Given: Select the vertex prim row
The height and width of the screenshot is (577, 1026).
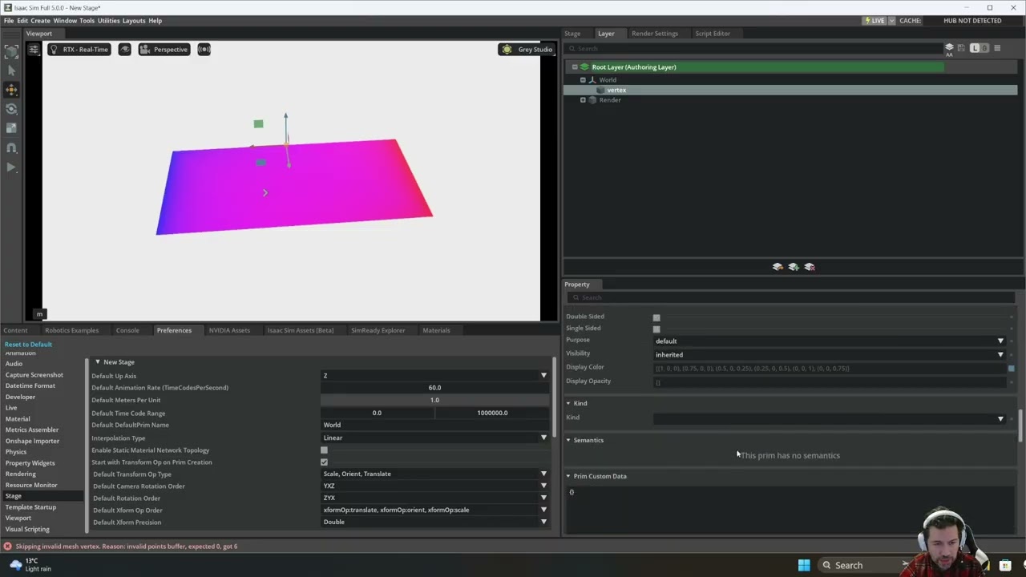Looking at the screenshot, I should pyautogui.click(x=790, y=90).
